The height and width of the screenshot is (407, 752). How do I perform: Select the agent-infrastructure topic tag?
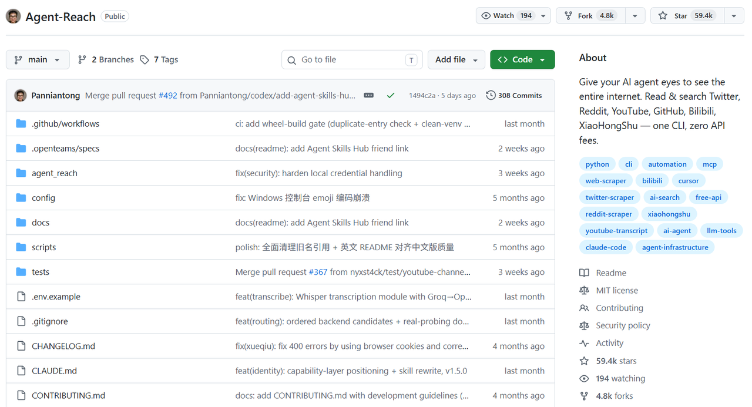[x=675, y=247]
